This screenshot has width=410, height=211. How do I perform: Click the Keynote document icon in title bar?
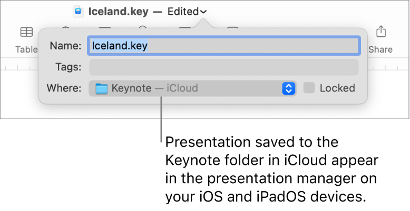(78, 10)
